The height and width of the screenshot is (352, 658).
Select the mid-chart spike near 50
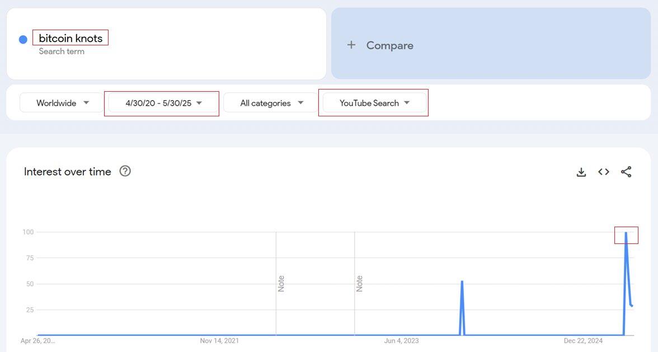click(462, 281)
